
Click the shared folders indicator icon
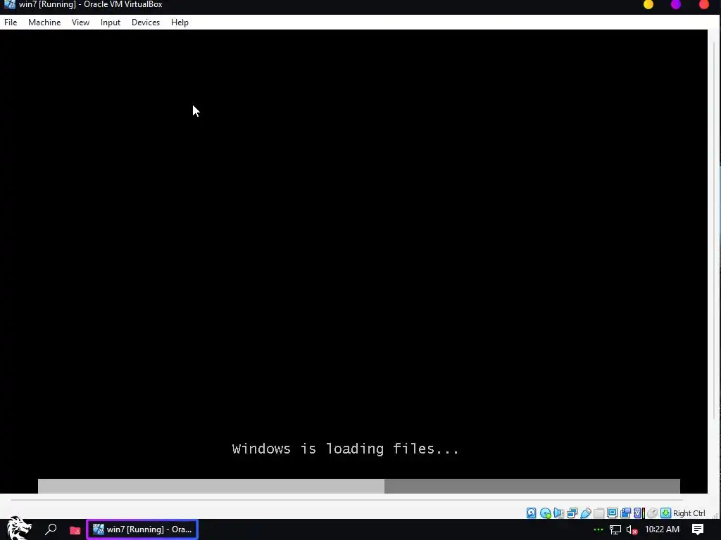(x=598, y=513)
